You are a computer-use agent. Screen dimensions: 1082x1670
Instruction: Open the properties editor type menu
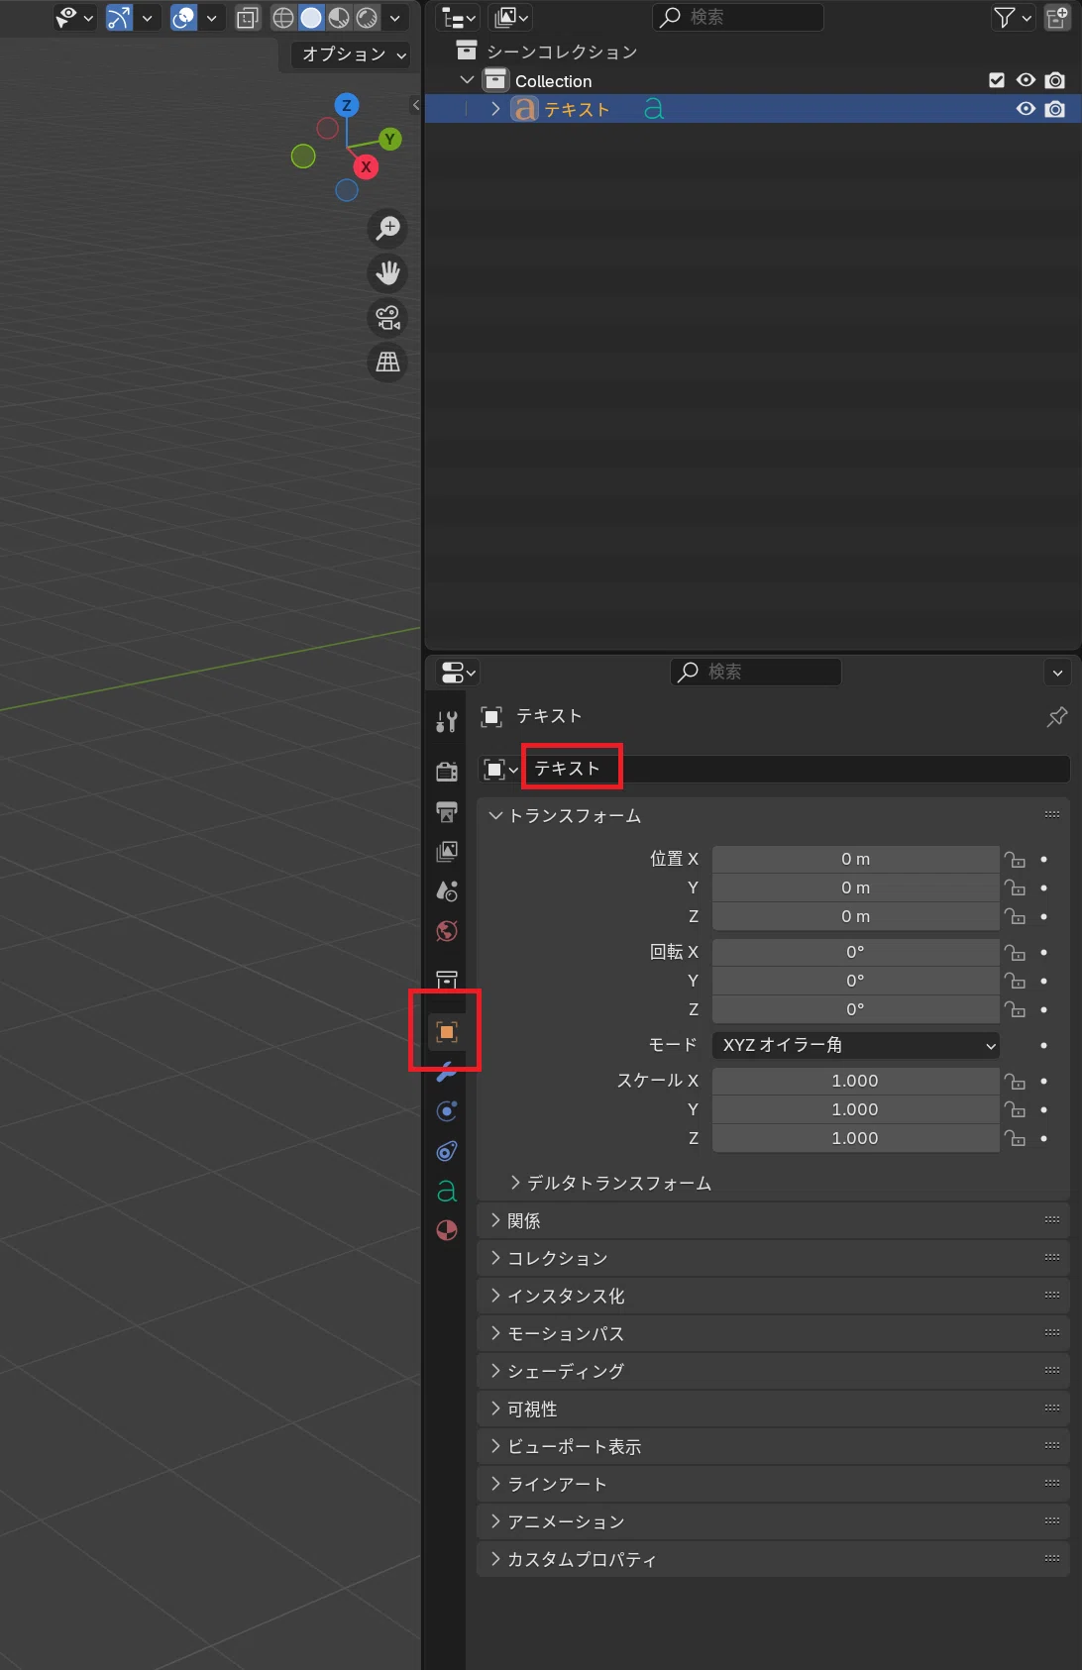click(457, 673)
